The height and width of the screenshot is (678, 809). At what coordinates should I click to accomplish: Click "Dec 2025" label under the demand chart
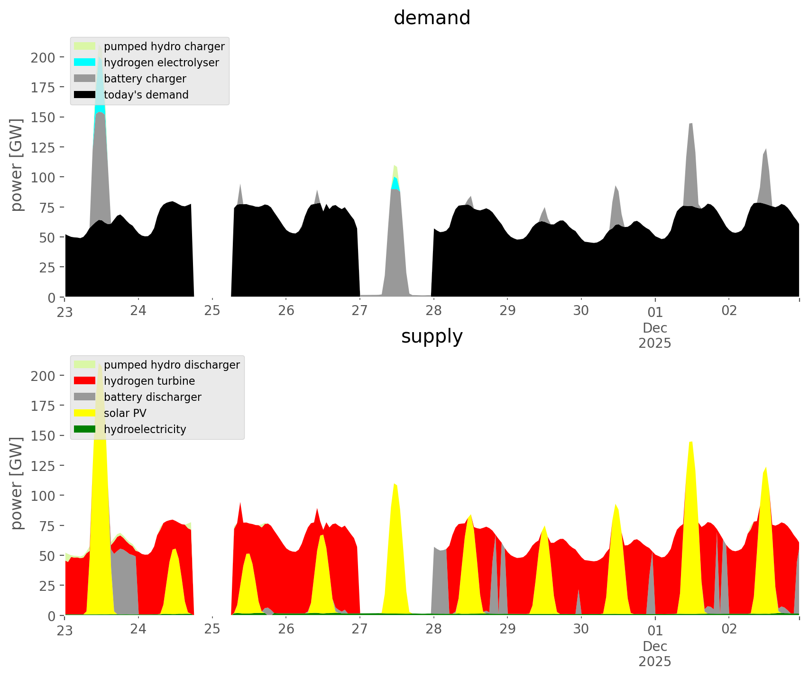coord(655,335)
